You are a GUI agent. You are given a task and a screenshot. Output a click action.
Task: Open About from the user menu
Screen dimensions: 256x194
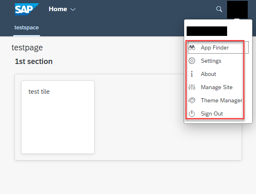pyautogui.click(x=218, y=74)
